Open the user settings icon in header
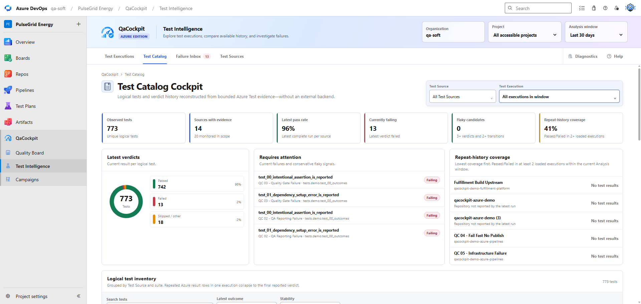The width and height of the screenshot is (641, 304). coord(617,8)
